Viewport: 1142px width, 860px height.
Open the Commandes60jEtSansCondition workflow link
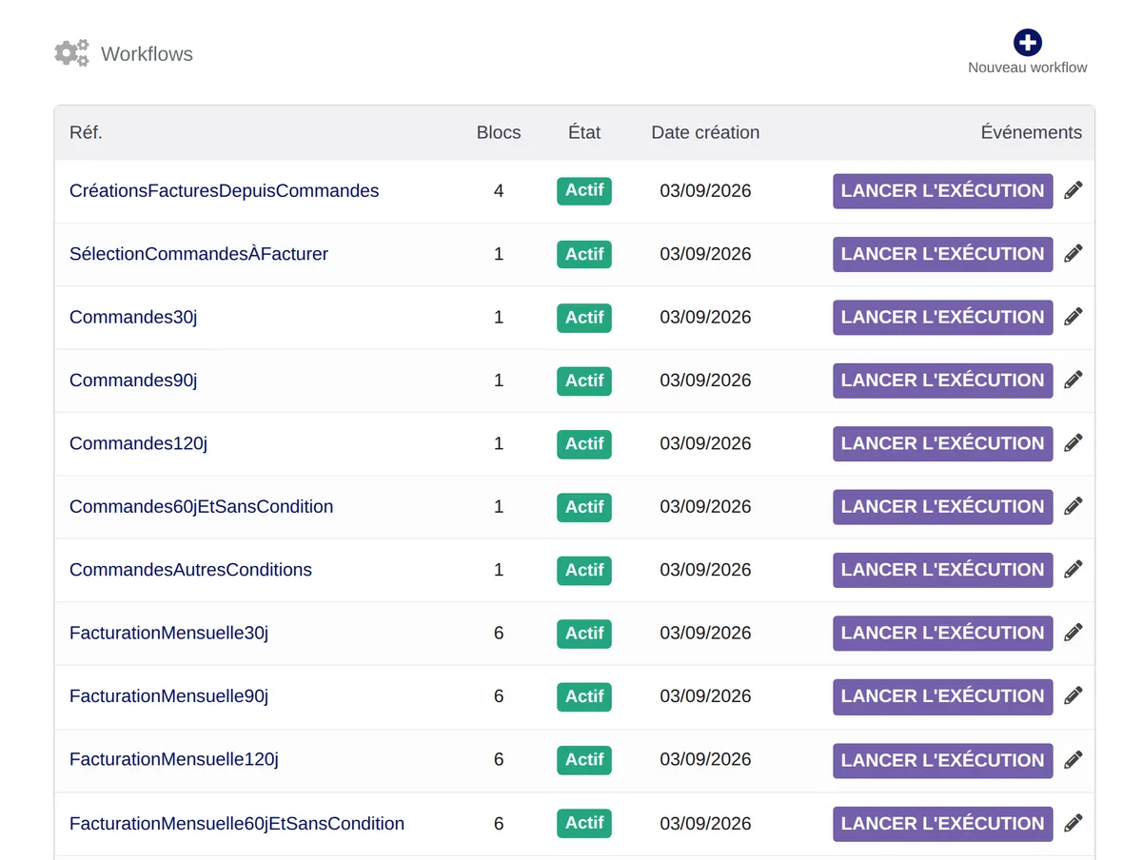pos(201,506)
